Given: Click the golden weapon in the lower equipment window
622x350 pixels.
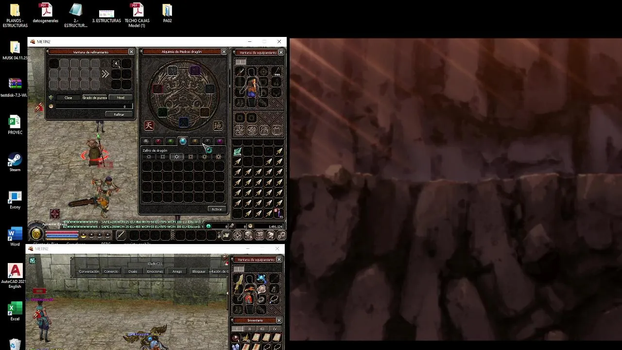Looking at the screenshot, I should coord(238,282).
